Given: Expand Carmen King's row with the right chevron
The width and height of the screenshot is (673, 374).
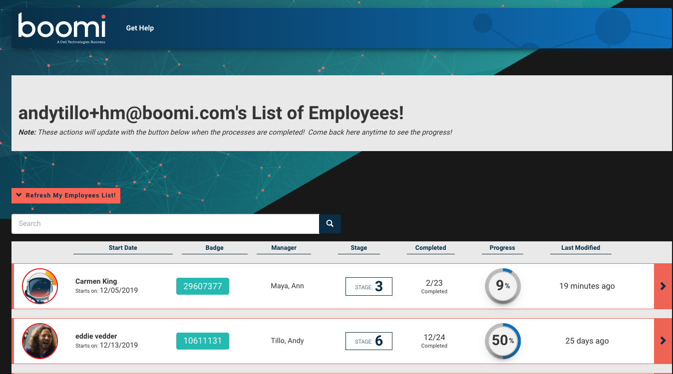Looking at the screenshot, I should 663,286.
